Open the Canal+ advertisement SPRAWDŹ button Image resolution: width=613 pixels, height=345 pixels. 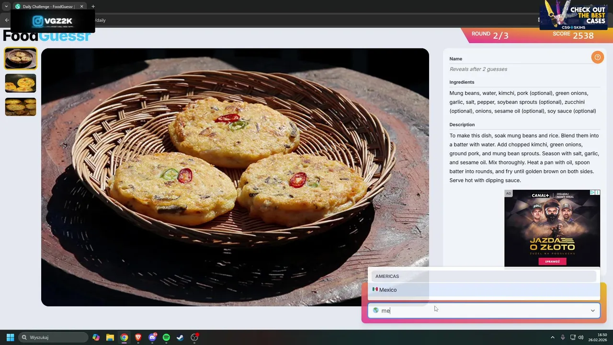tap(552, 262)
